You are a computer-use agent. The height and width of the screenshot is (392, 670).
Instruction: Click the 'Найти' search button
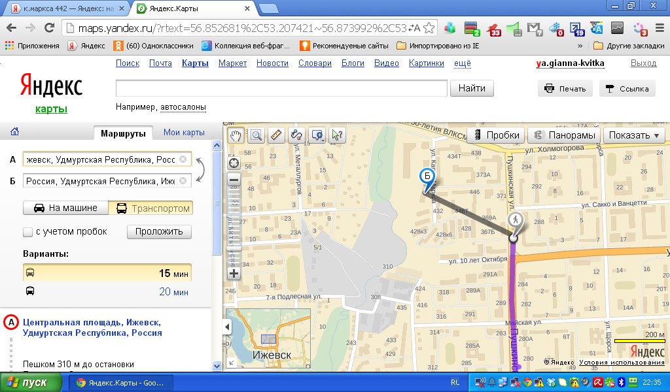click(472, 88)
